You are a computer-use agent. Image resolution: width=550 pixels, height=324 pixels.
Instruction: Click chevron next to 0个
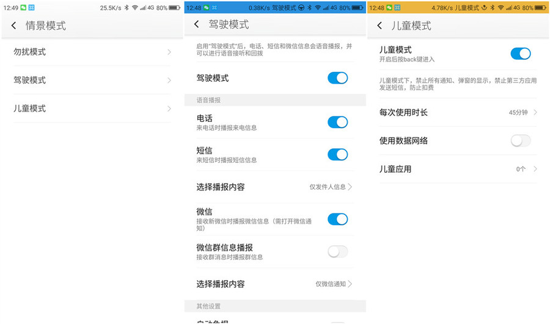535,169
